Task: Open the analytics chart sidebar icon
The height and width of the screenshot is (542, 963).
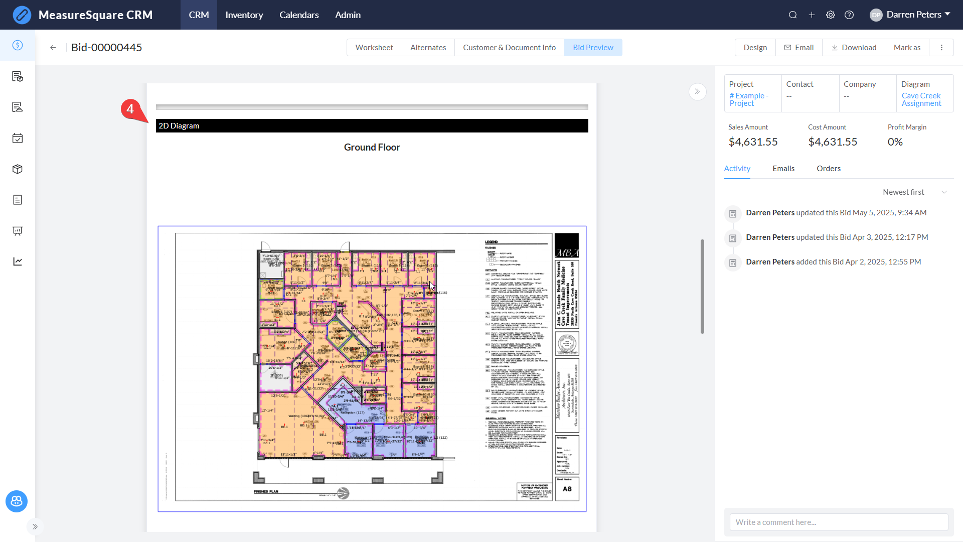Action: coord(18,261)
